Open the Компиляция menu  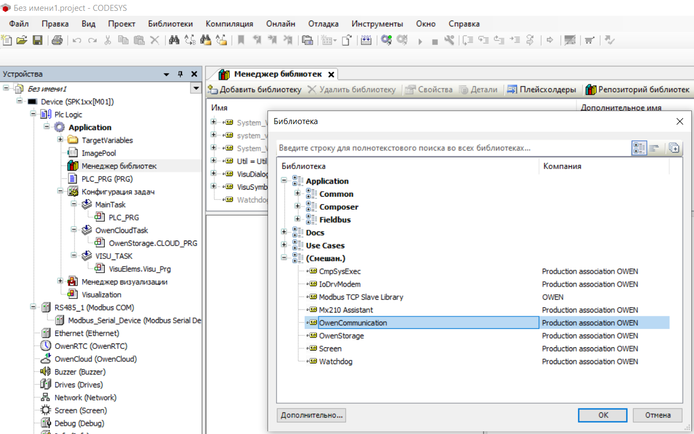click(x=229, y=24)
